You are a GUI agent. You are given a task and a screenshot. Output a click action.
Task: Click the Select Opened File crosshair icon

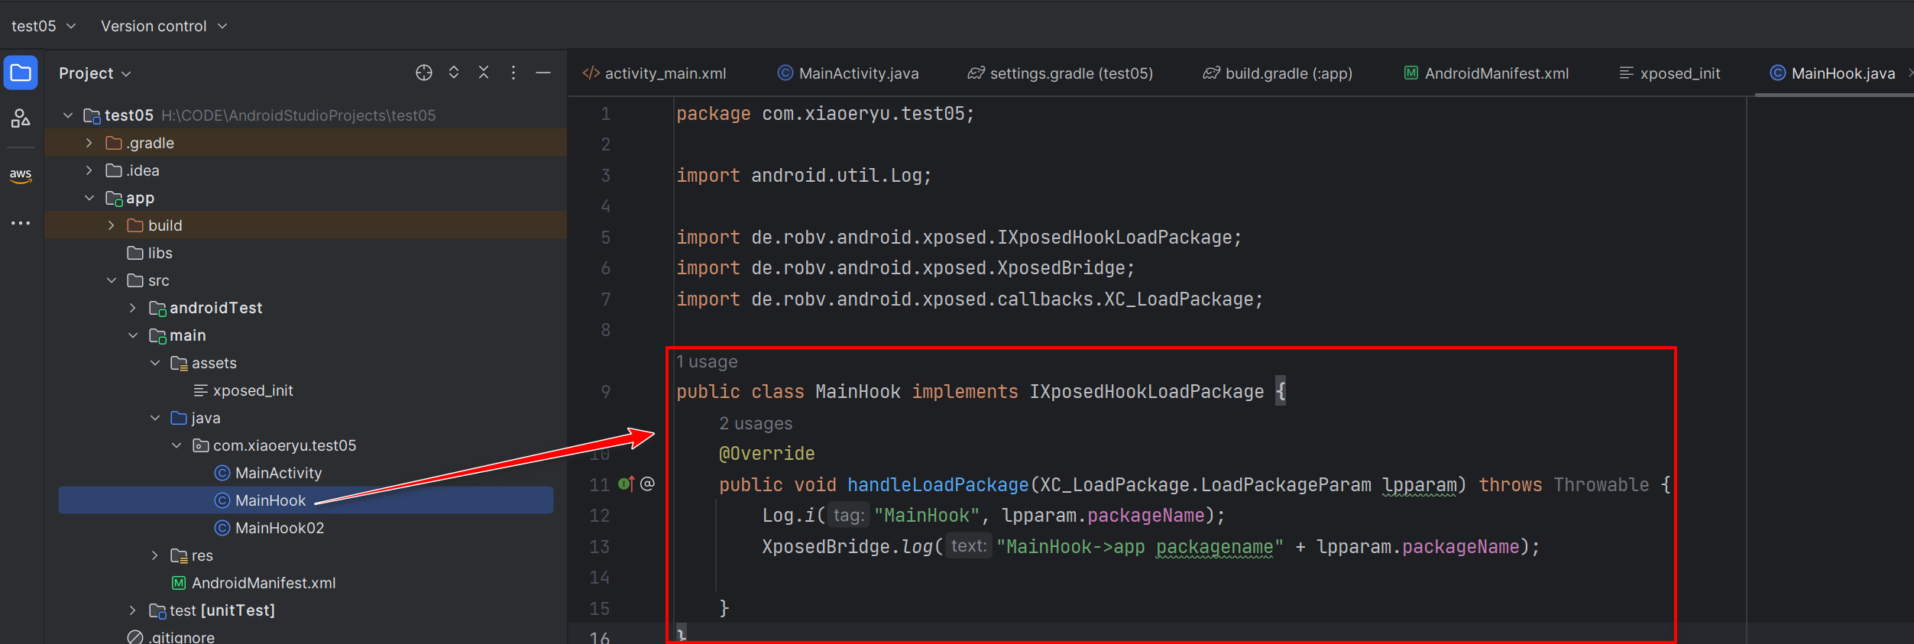423,73
